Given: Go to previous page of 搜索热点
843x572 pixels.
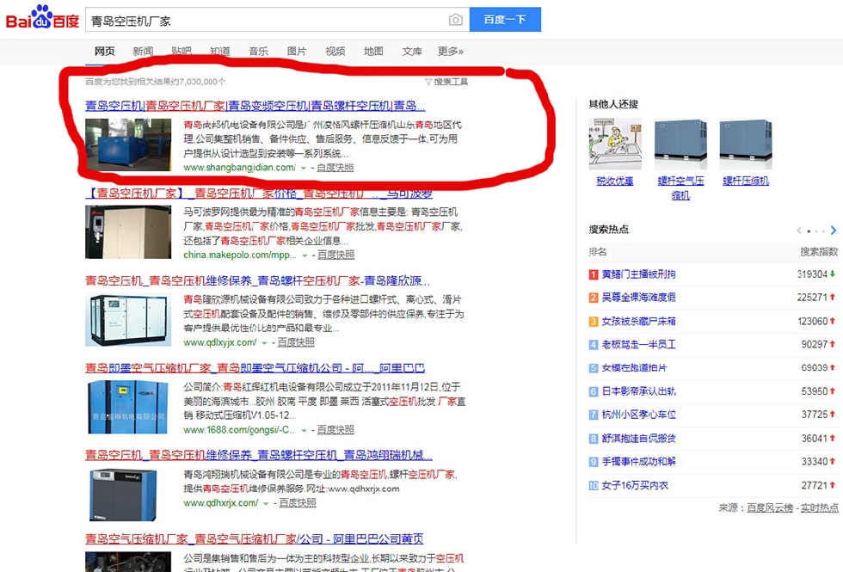Looking at the screenshot, I should (x=799, y=231).
